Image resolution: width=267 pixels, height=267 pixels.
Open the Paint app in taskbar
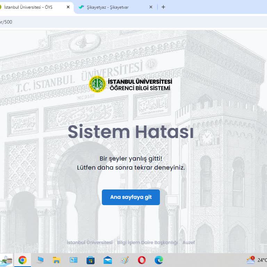click(125, 260)
